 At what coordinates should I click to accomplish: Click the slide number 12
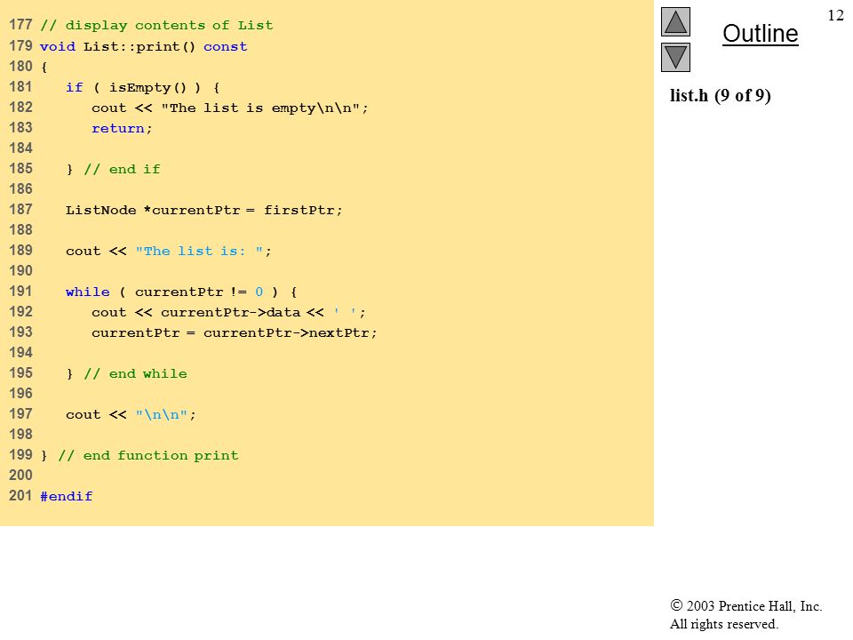click(x=835, y=15)
